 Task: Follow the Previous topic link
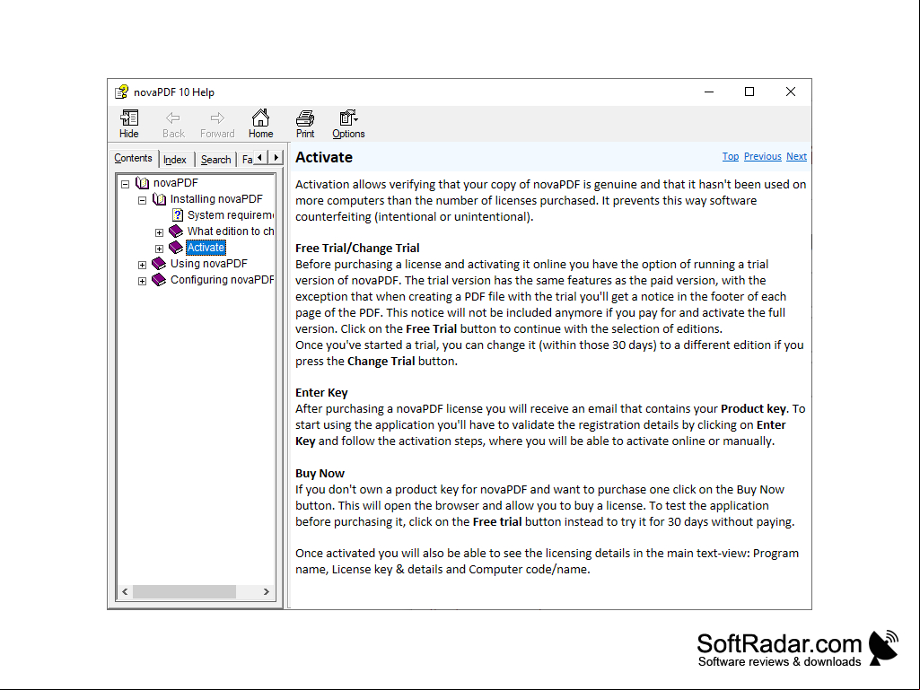(x=762, y=156)
